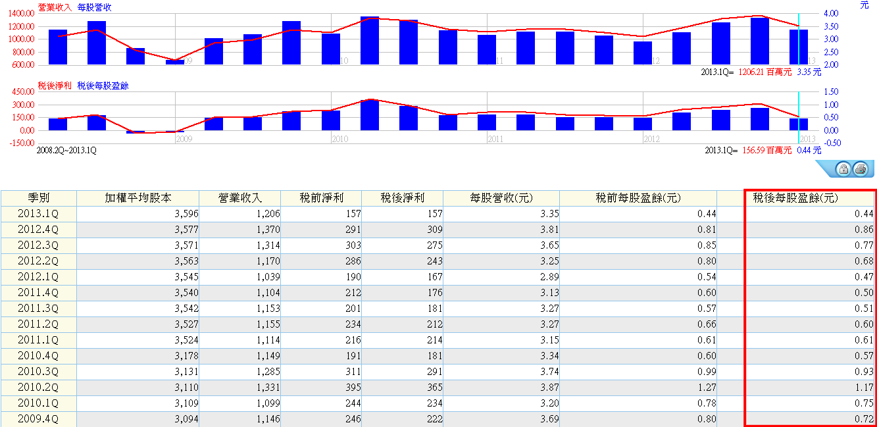Click after-tax EPS 0.72 in 2009.4Q row
Viewport: 877px width, 427px height.
click(x=863, y=419)
